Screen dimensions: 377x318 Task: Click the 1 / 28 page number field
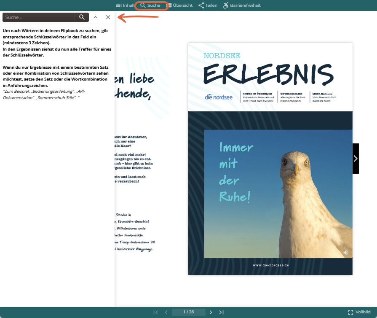pyautogui.click(x=189, y=312)
